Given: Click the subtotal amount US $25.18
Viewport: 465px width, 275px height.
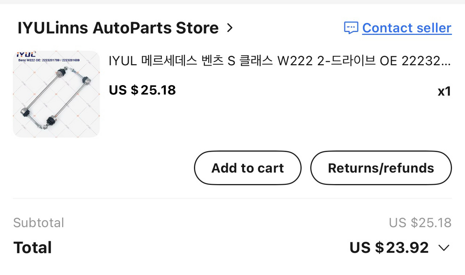Looking at the screenshot, I should click(x=420, y=223).
